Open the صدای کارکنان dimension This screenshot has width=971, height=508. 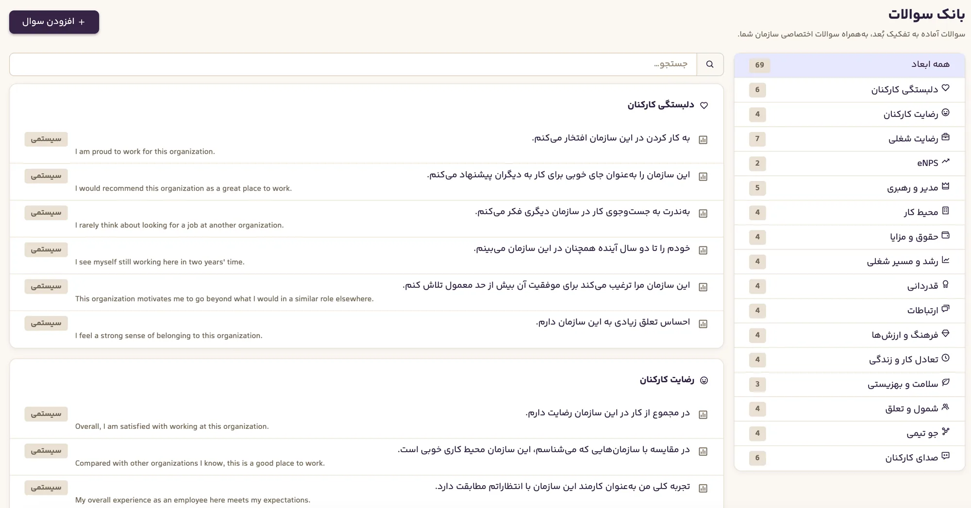(850, 458)
